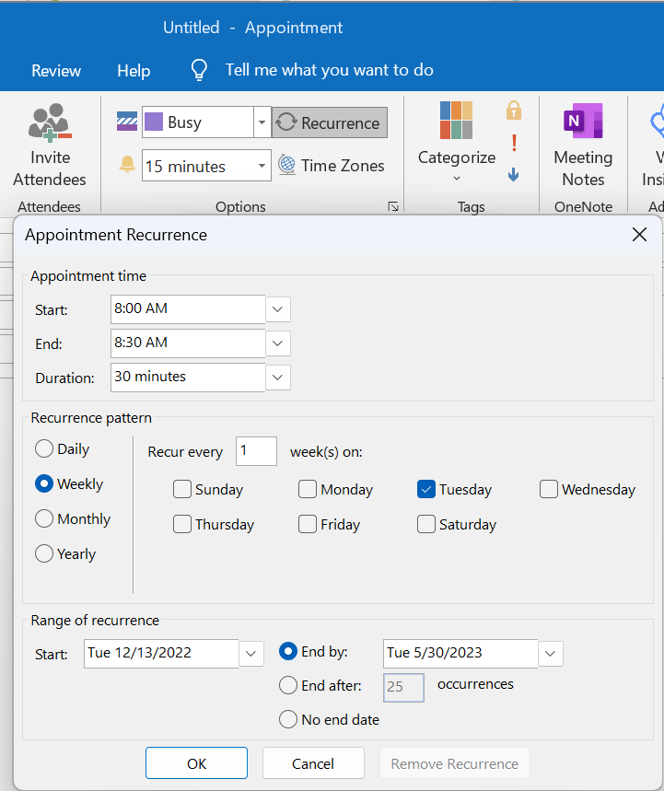Enable the Friday checkbox
Image resolution: width=664 pixels, height=791 pixels.
click(x=308, y=525)
